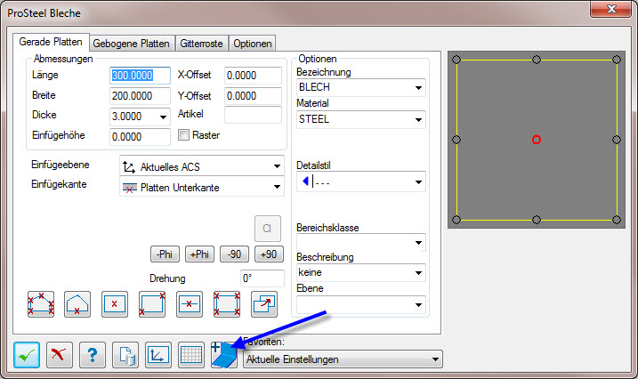Click the coordinate system axis icon
638x379 pixels.
coord(158,355)
